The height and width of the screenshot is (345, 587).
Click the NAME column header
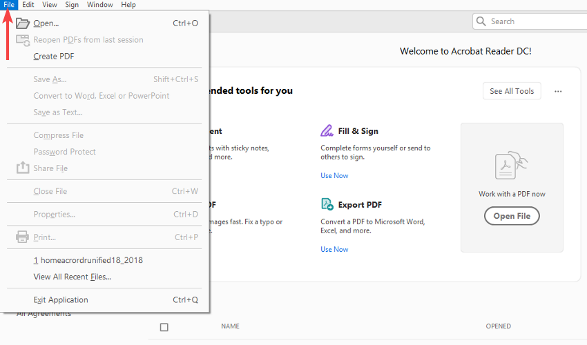(x=230, y=326)
